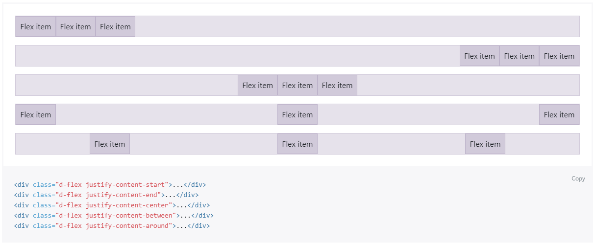Screen dimensions: 595x245
Task: Click Copy button above the code snippet
Action: [x=578, y=178]
